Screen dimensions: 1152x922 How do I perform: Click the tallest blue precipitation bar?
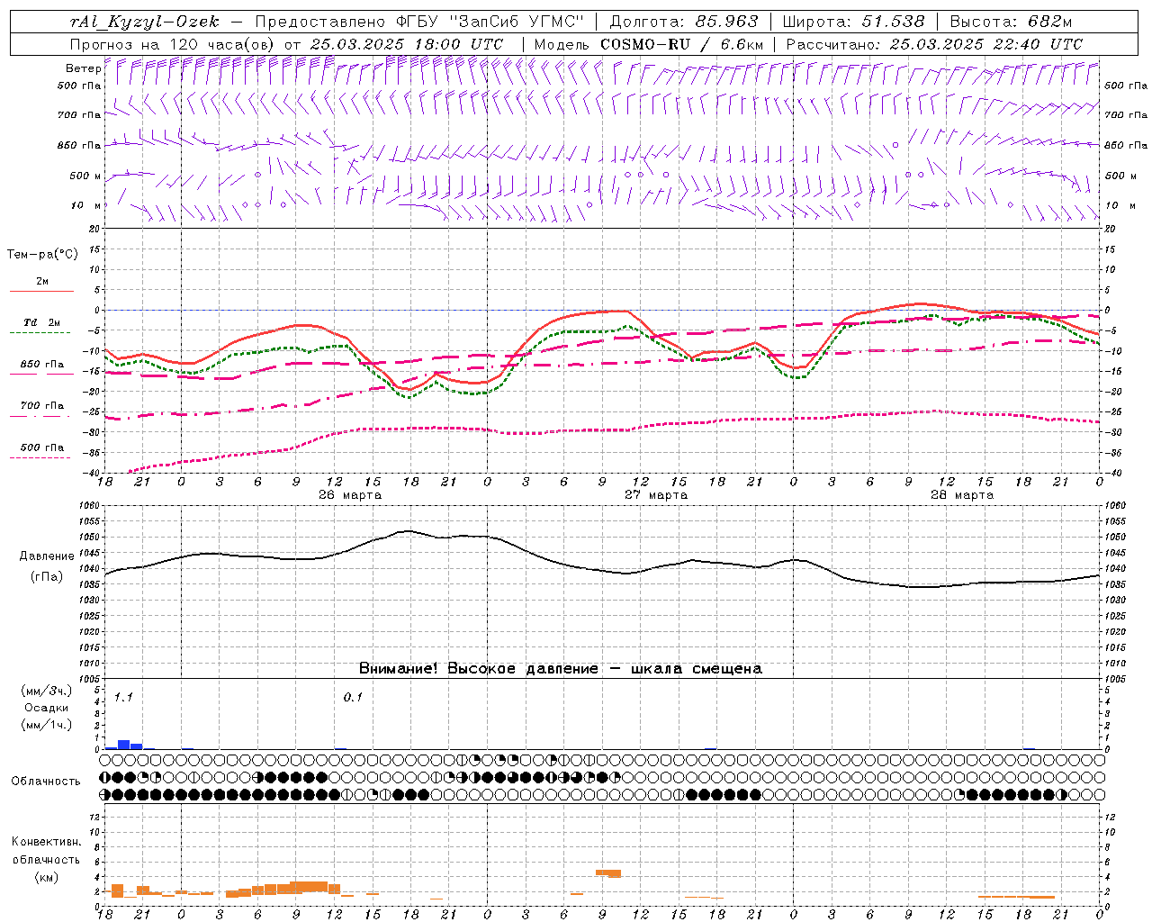(124, 745)
